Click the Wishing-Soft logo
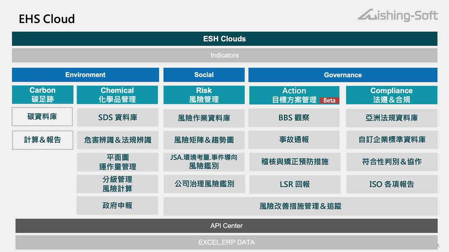449x252 pixels. click(x=398, y=16)
